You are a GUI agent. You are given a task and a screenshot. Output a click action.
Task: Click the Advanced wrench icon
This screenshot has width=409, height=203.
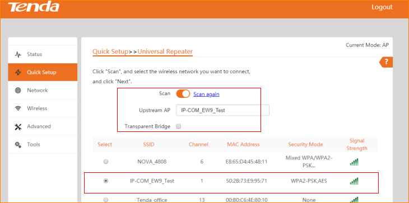(x=18, y=127)
